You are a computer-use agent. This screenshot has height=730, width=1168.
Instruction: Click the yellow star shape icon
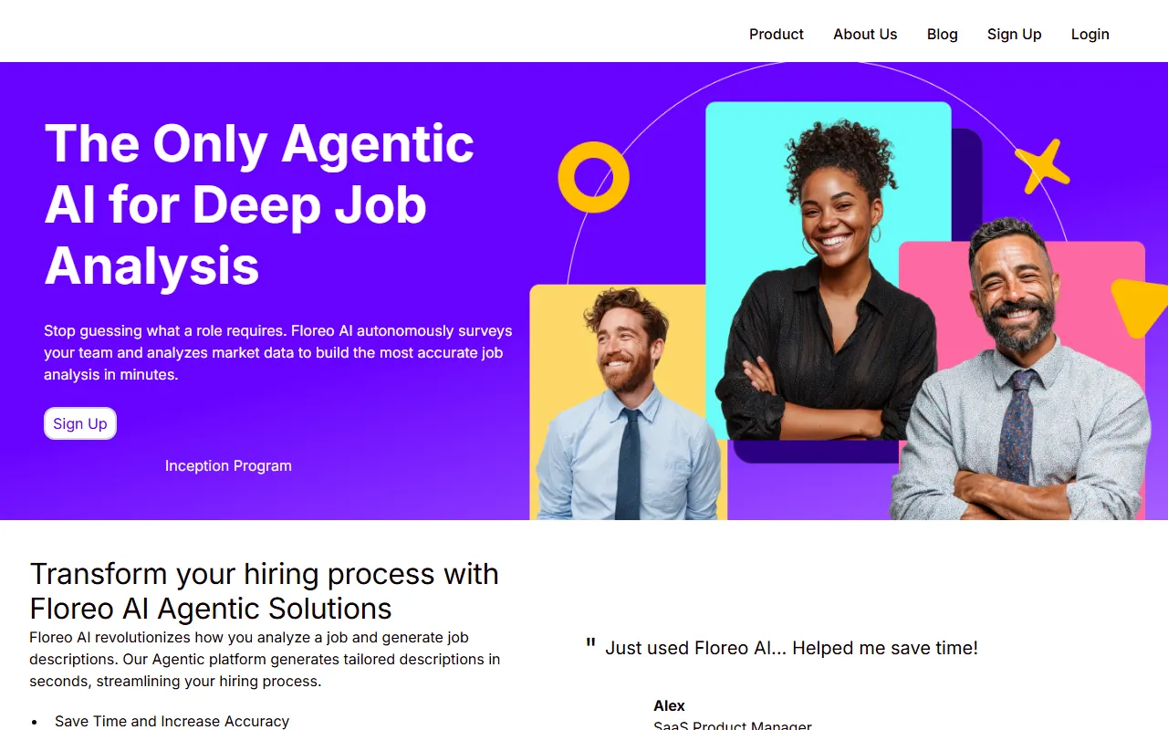1042,166
